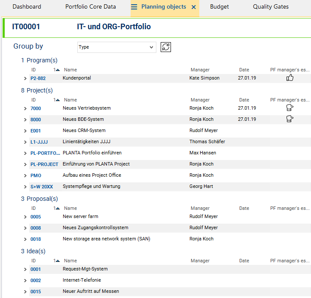The image size is (311, 298).
Task: Open the Group by Type dropdown
Action: (x=117, y=47)
